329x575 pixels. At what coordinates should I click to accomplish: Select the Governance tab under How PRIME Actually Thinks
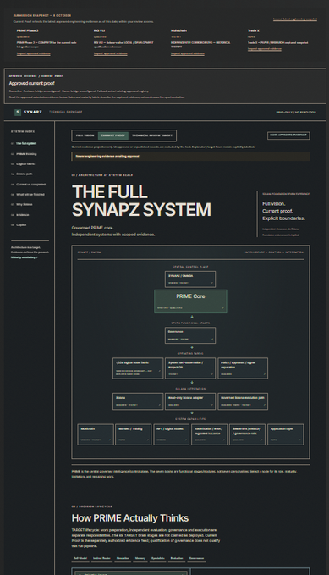196,558
